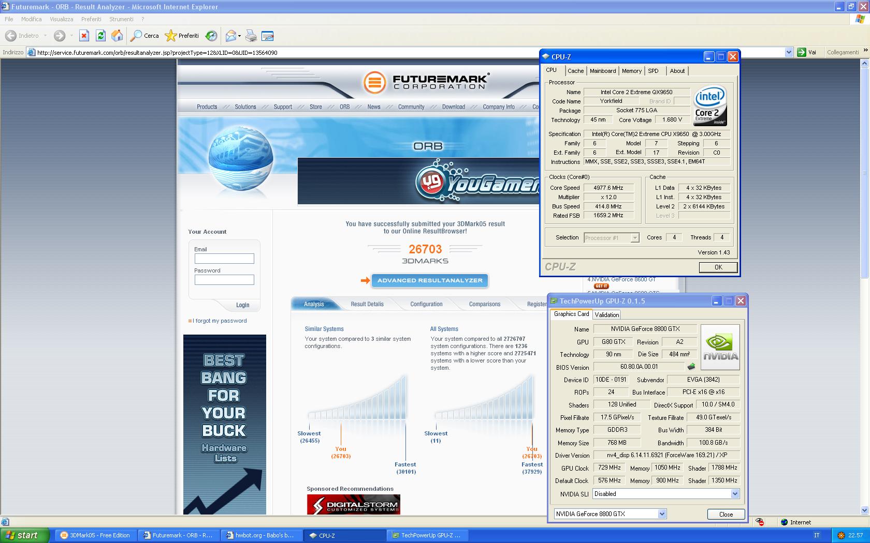Click the Company Info nav link
The width and height of the screenshot is (870, 543).
[499, 107]
